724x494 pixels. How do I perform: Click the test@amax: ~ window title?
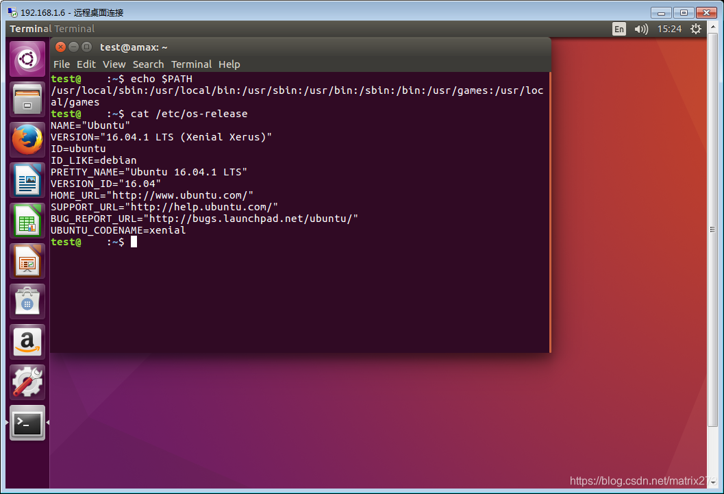tap(134, 47)
